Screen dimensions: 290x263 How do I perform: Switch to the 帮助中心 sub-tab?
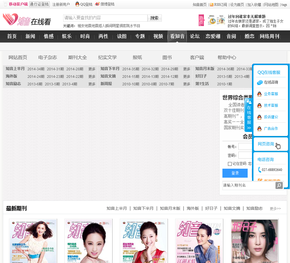point(227,58)
